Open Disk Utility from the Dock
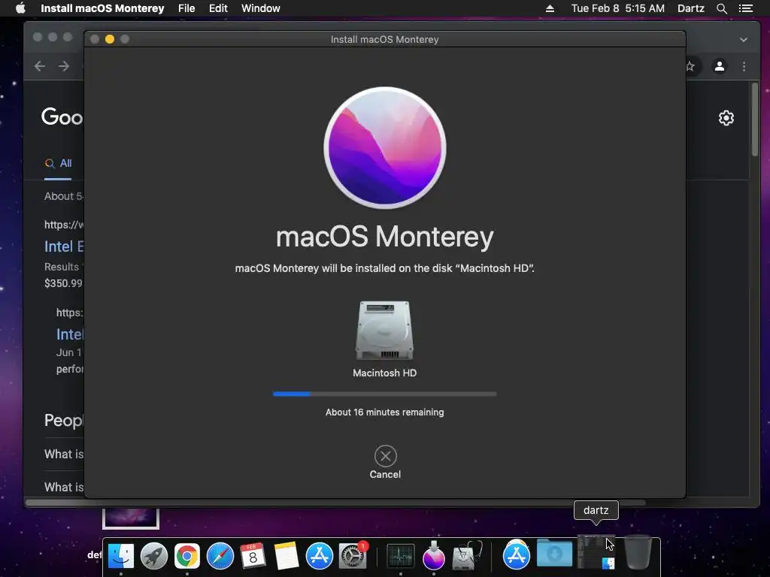Screen dimensions: 770x577 tap(466, 556)
